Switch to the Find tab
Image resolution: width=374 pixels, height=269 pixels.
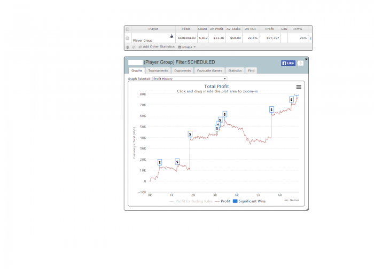point(251,70)
